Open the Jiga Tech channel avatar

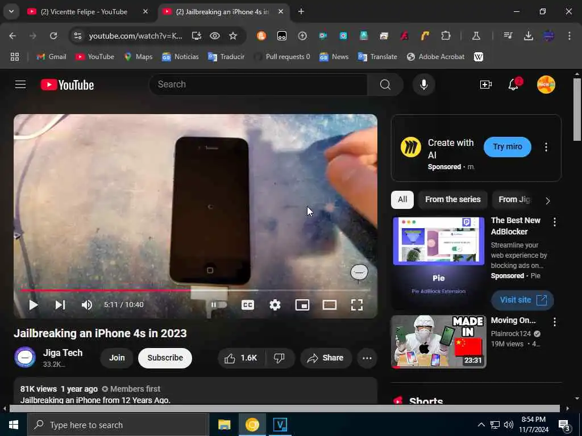click(25, 358)
